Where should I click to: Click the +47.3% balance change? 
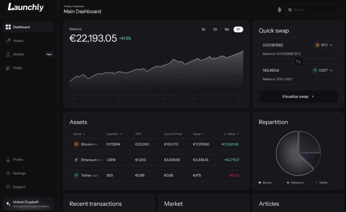pos(125,38)
